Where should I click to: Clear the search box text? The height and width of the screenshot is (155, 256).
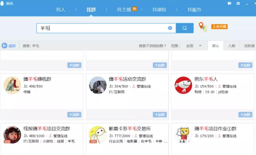point(170,28)
